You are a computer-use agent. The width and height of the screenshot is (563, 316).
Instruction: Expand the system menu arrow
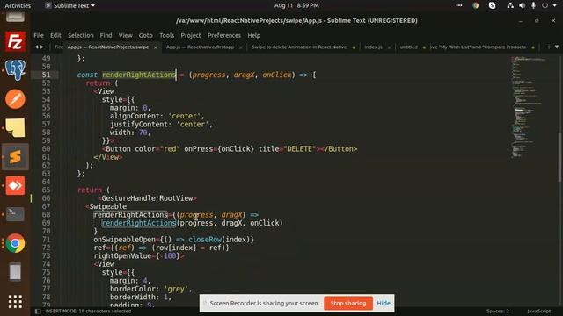(555, 5)
